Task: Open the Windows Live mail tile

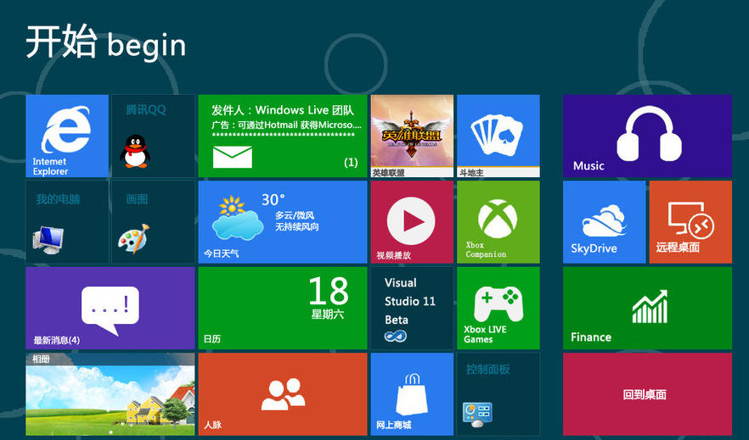Action: pos(282,136)
